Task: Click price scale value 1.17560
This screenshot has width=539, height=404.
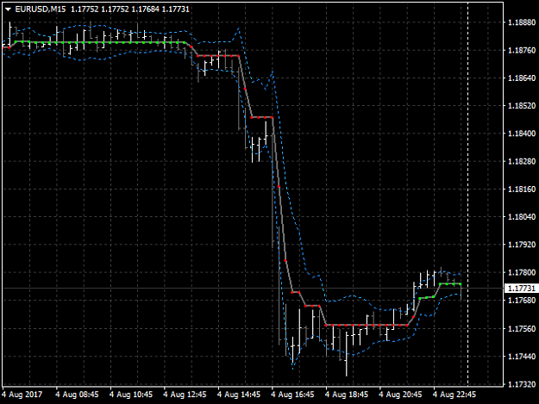Action: pos(522,329)
